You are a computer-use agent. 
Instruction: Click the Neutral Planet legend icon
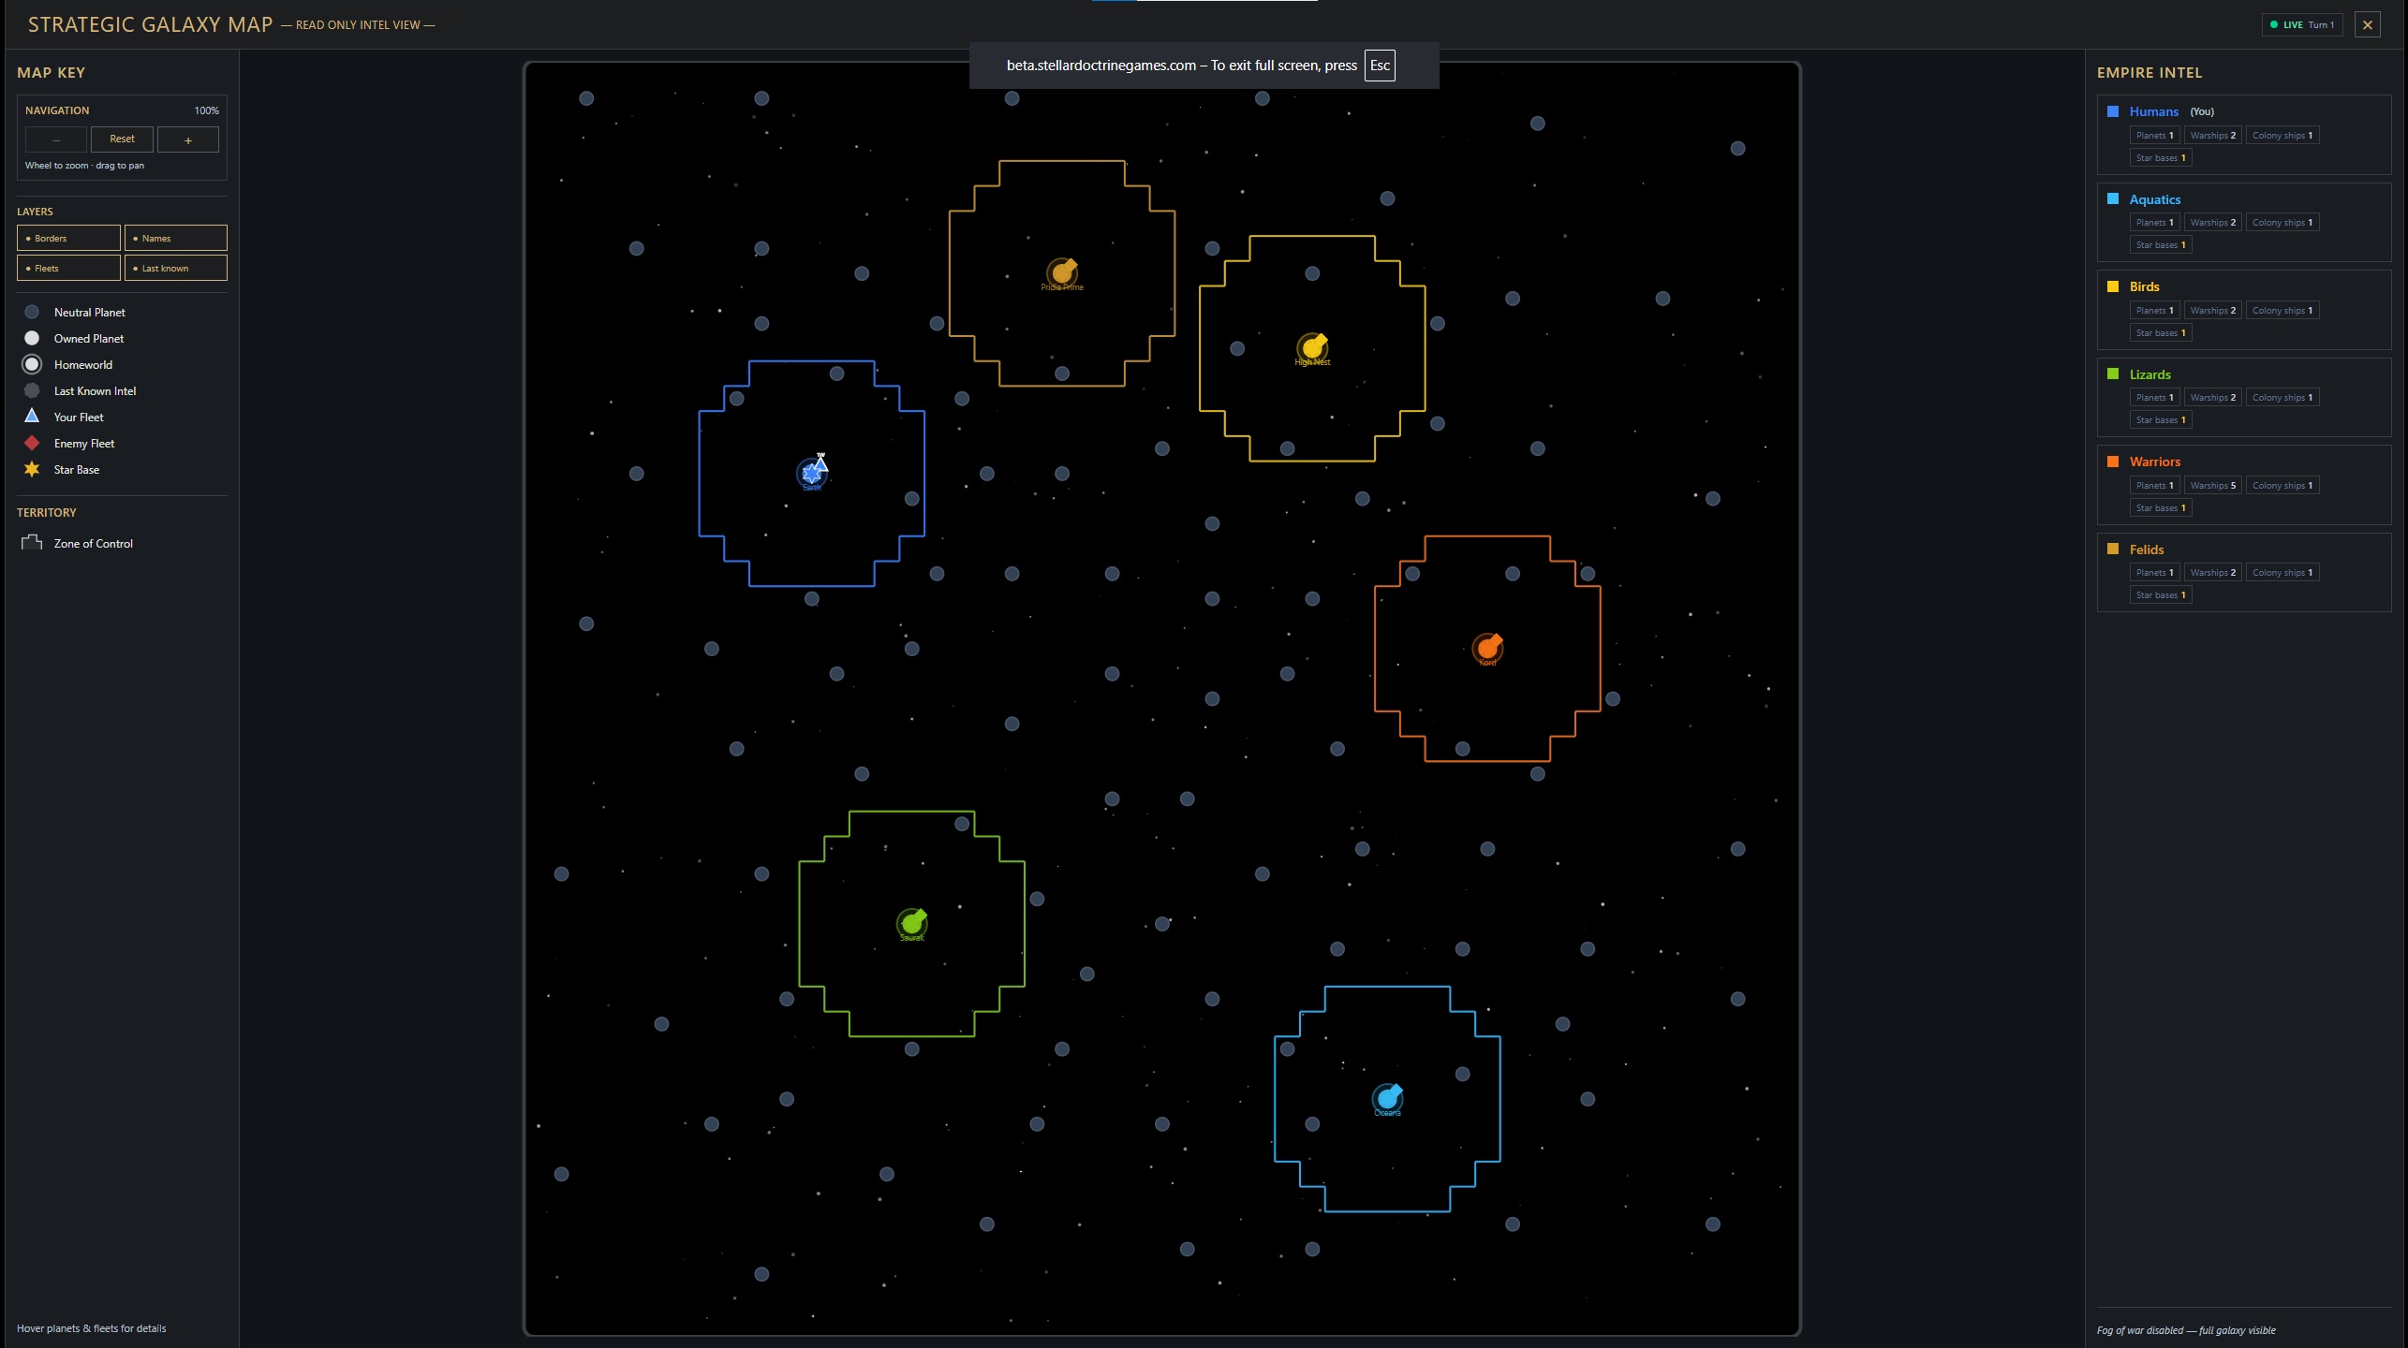pyautogui.click(x=32, y=312)
